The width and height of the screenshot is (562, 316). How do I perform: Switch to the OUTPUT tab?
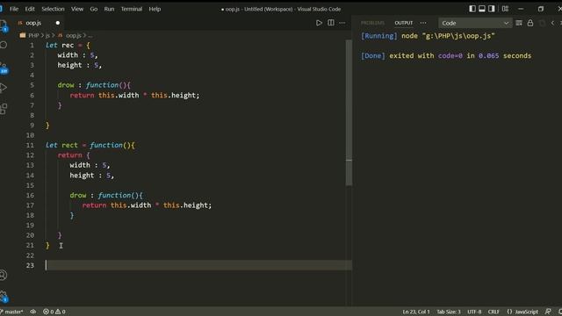404,23
